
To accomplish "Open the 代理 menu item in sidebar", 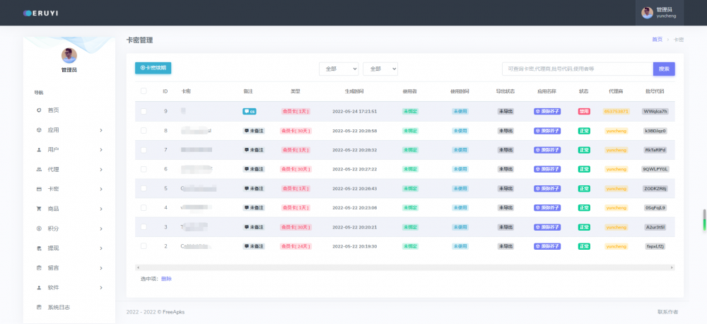I will click(69, 170).
